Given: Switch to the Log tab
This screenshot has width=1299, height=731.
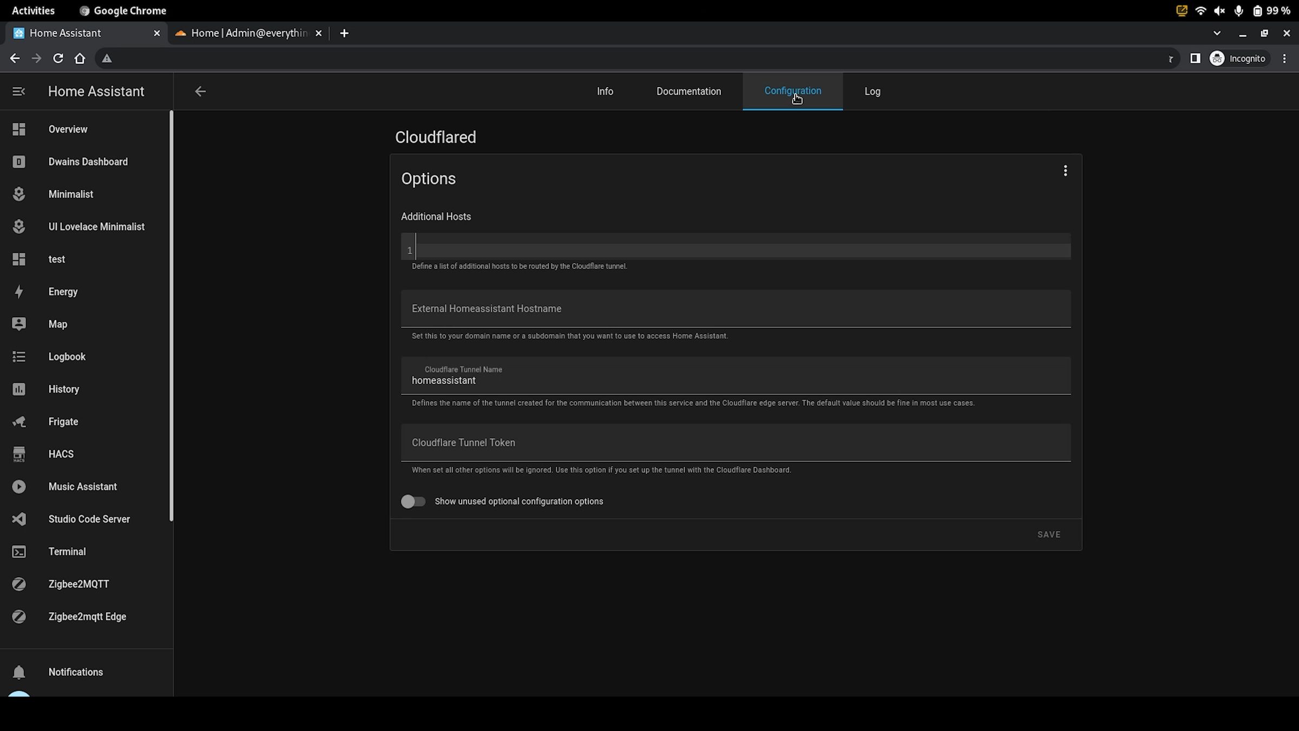Looking at the screenshot, I should [872, 91].
